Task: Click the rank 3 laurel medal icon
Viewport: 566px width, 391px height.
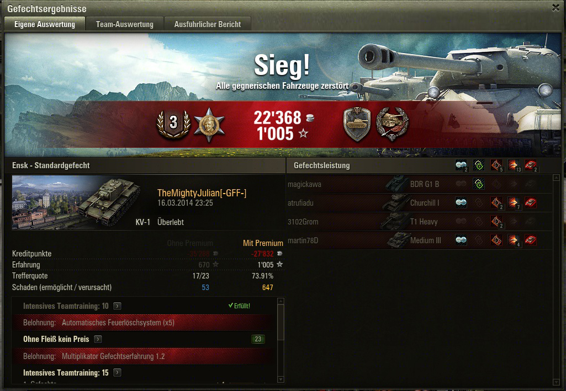Action: (x=173, y=124)
